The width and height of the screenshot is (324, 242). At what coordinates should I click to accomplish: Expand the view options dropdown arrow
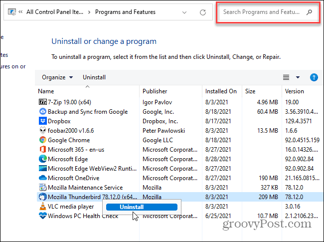(298, 77)
